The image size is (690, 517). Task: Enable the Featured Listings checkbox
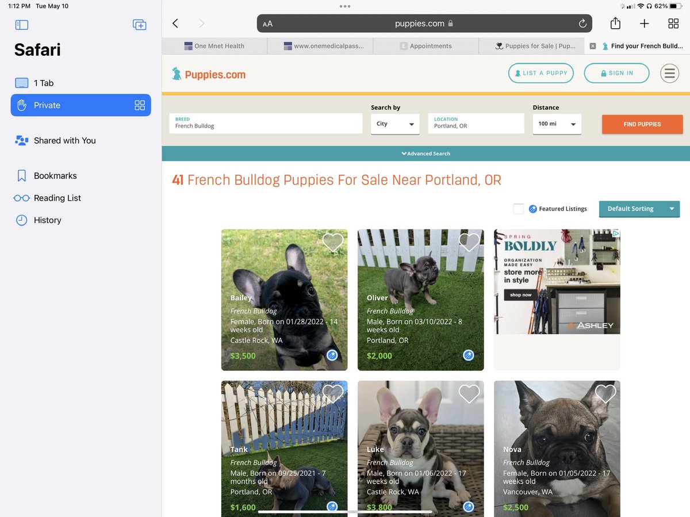(x=518, y=209)
